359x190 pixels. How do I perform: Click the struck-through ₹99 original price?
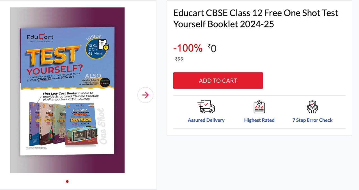coord(179,59)
